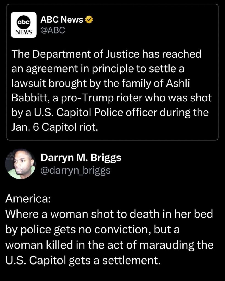Click the @darryn_briggs handle
This screenshot has width=225, height=281.
point(76,170)
